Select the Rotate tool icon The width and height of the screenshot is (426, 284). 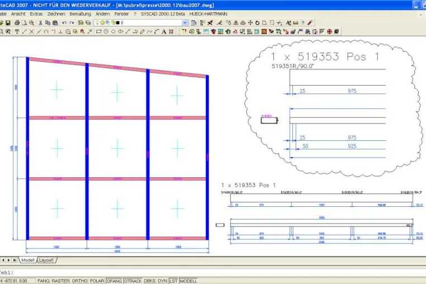pyautogui.click(x=257, y=23)
